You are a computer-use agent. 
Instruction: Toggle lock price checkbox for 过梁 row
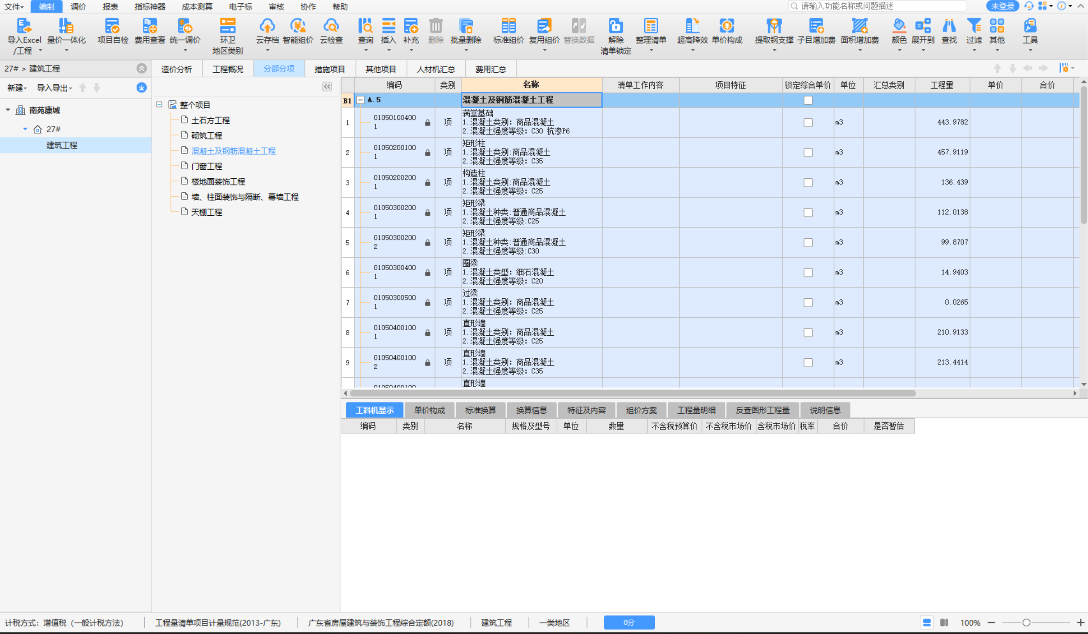[x=808, y=303]
